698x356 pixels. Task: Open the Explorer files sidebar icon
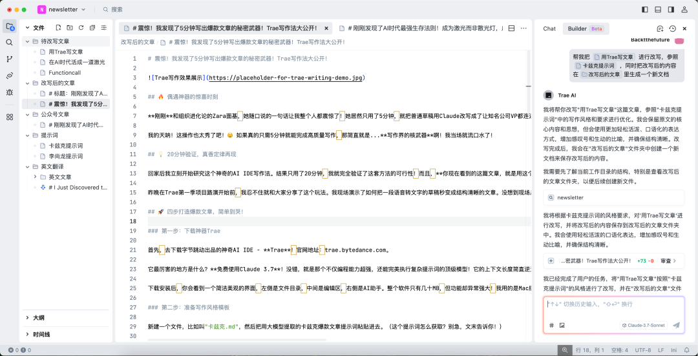coord(9,26)
